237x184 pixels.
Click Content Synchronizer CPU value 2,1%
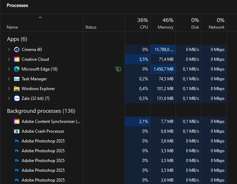143,122
